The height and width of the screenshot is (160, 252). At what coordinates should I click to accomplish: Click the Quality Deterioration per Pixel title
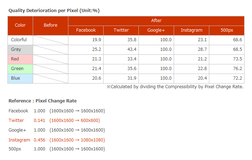click(54, 11)
